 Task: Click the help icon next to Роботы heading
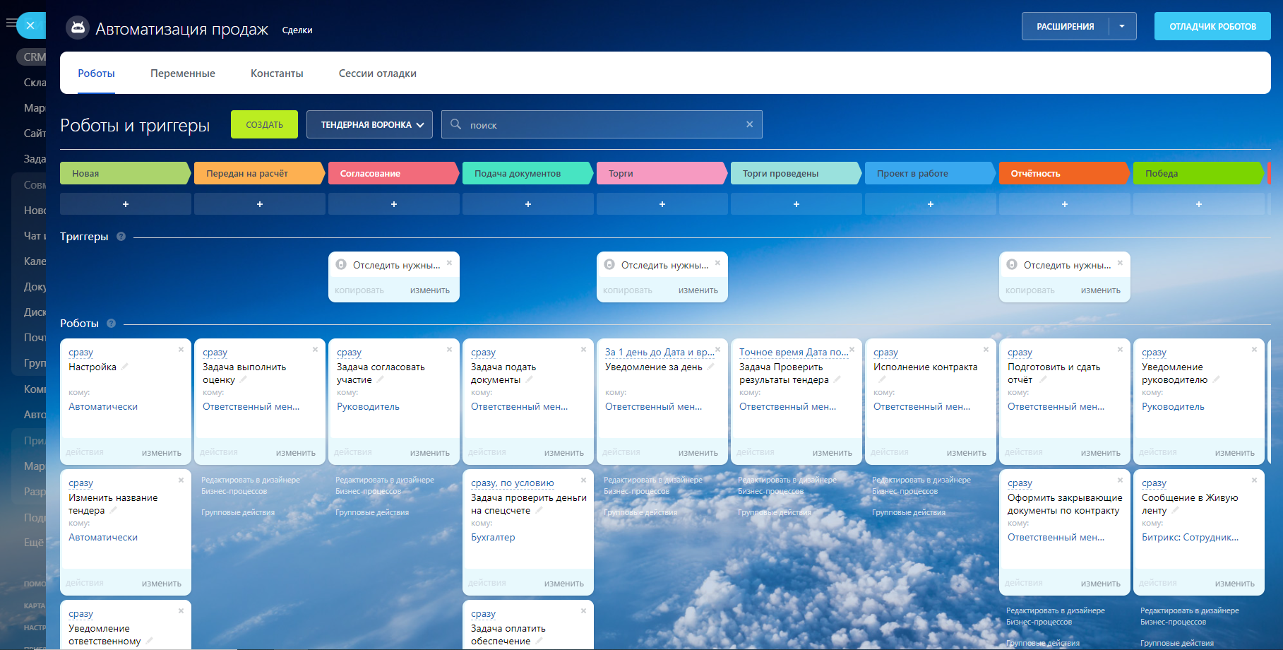click(111, 324)
